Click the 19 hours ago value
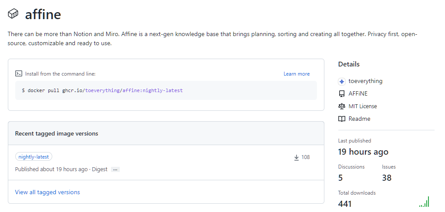 tap(363, 152)
